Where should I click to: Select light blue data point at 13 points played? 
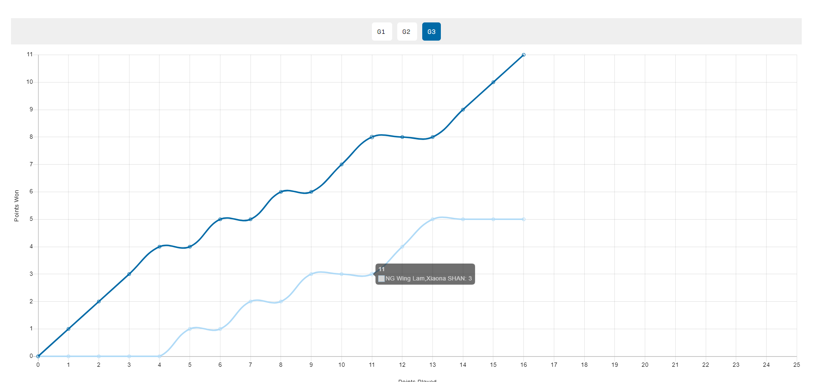432,219
